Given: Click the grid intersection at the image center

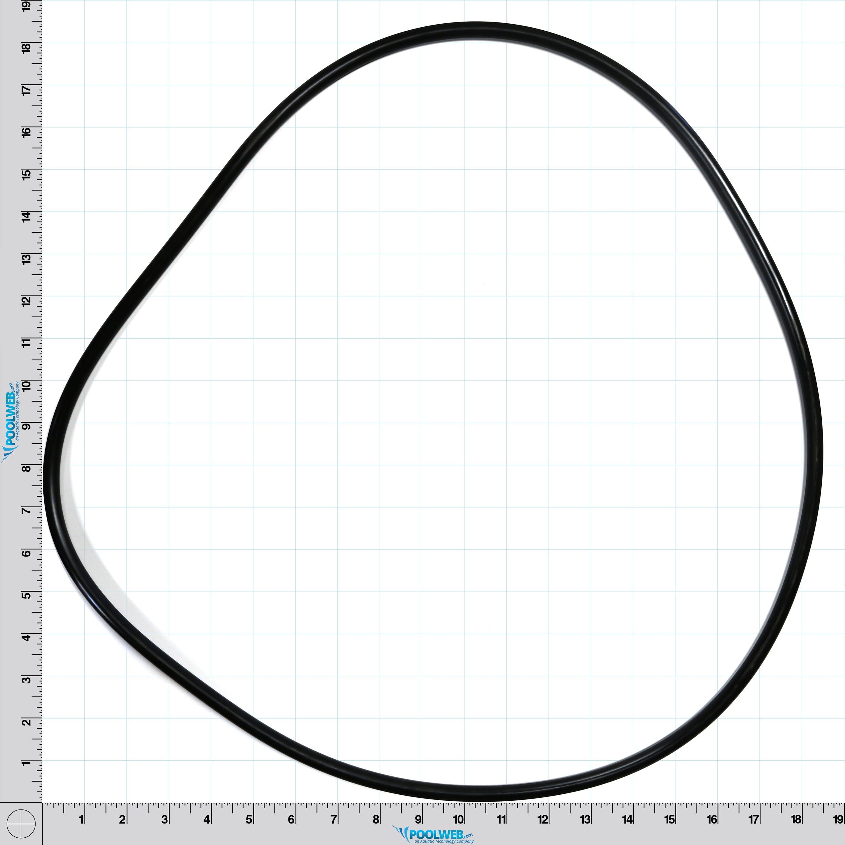Looking at the screenshot, I should pos(422,422).
